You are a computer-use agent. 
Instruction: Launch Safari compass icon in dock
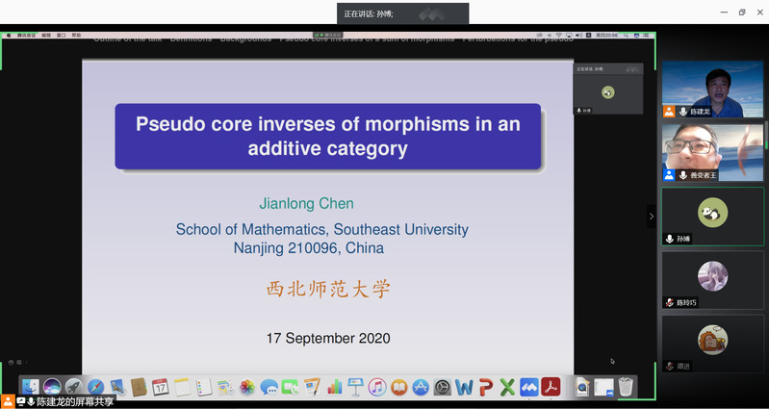click(x=96, y=387)
